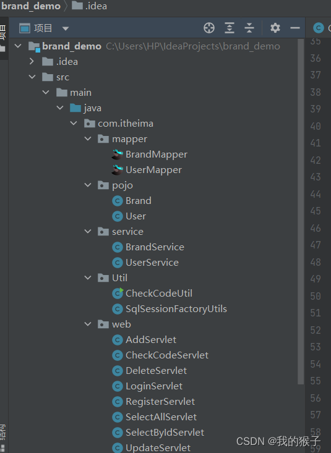Click .idea in the navigation breadcrumb
The height and width of the screenshot is (453, 331).
pos(96,6)
